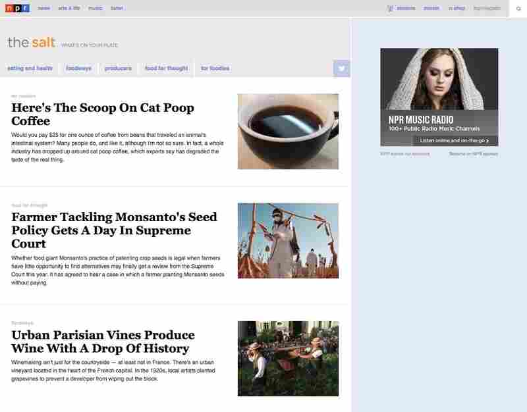Click the summary starting 'Whether food giant Monsanto's'
The width and height of the screenshot is (527, 412).
coord(118,270)
